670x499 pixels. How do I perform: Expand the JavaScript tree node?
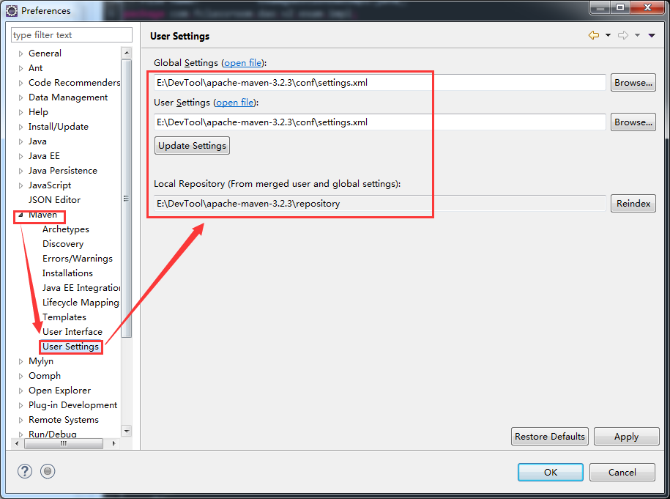pos(21,185)
